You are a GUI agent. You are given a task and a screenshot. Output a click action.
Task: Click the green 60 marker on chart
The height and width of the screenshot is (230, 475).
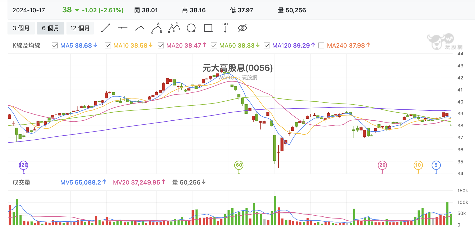(239, 165)
